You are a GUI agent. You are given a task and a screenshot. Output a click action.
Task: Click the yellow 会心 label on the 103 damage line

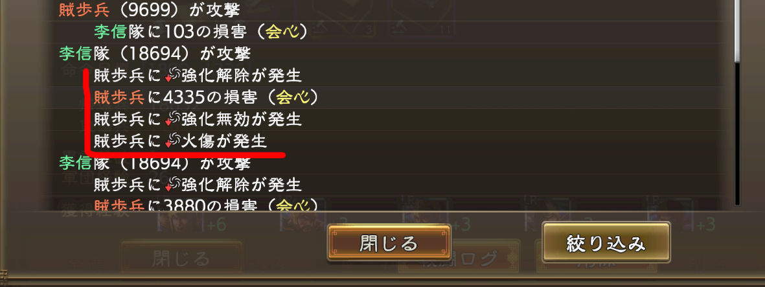tap(279, 32)
